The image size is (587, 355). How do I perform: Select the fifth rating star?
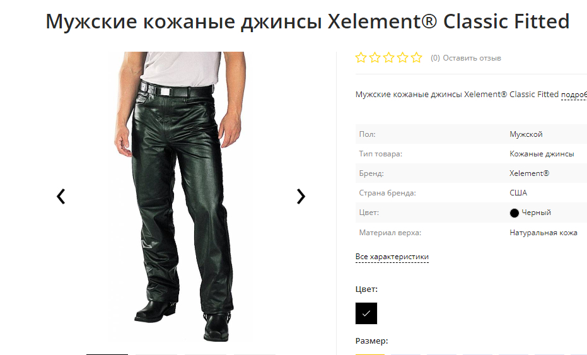point(416,57)
